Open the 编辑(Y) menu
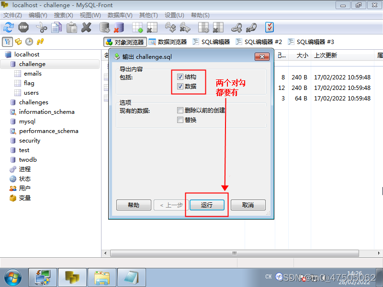 [x=38, y=15]
